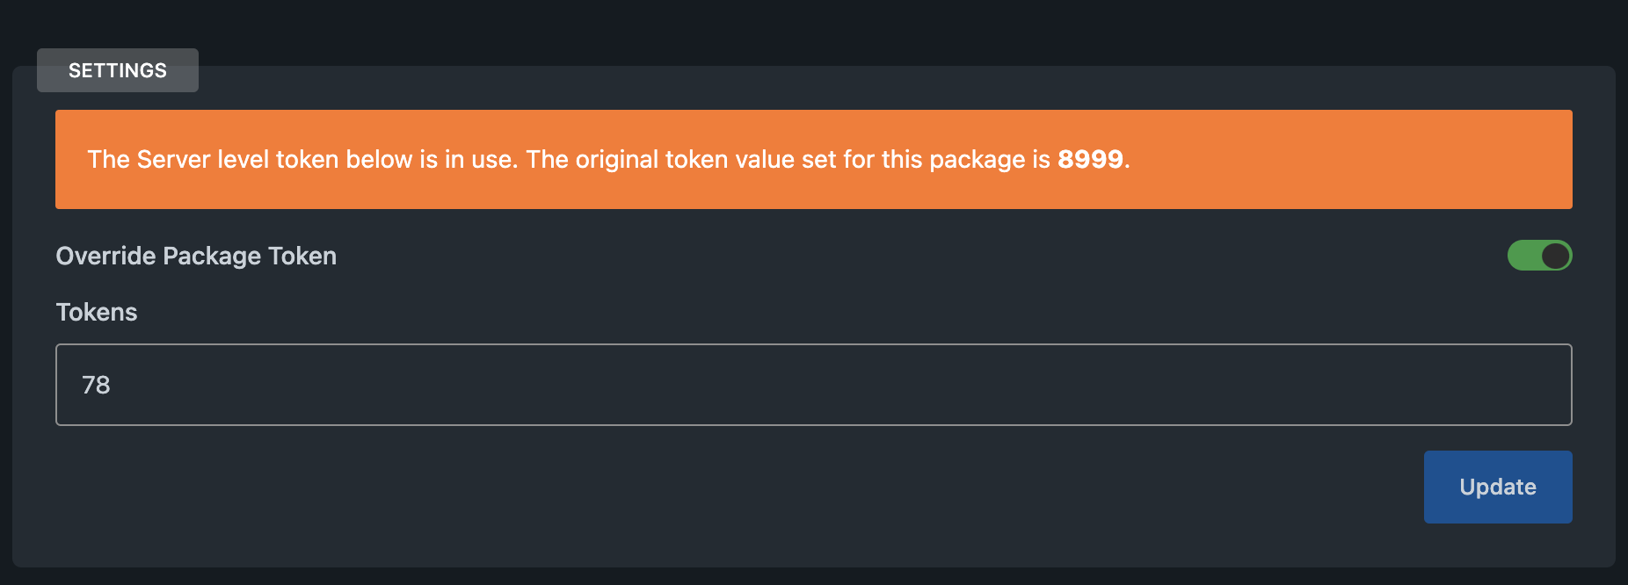Disable the green override toggle
The width and height of the screenshot is (1628, 585).
point(1539,256)
